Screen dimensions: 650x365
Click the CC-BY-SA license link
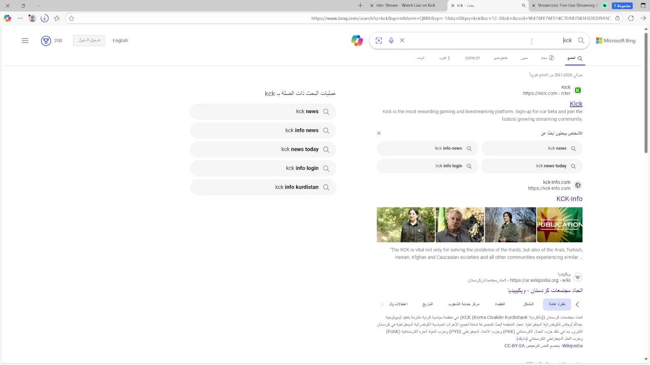(515, 346)
